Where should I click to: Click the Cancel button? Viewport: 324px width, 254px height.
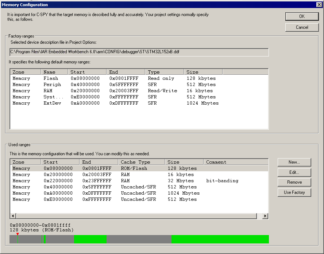[301, 27]
